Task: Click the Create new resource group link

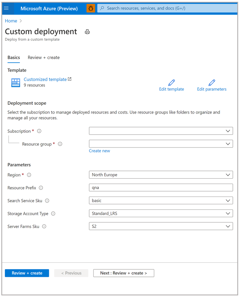Action: [x=99, y=151]
